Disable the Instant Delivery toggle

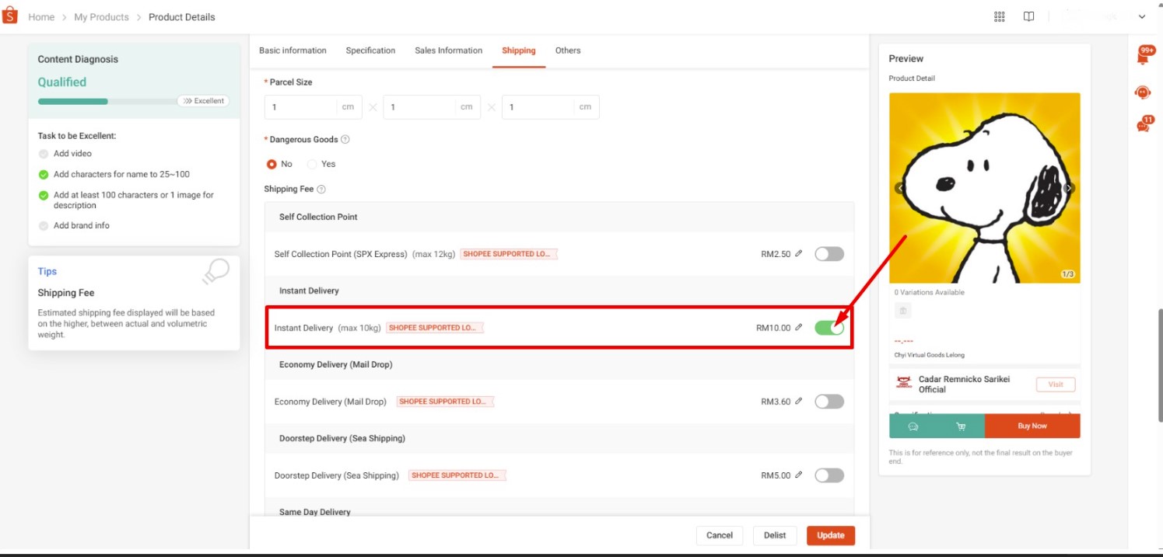tap(829, 328)
